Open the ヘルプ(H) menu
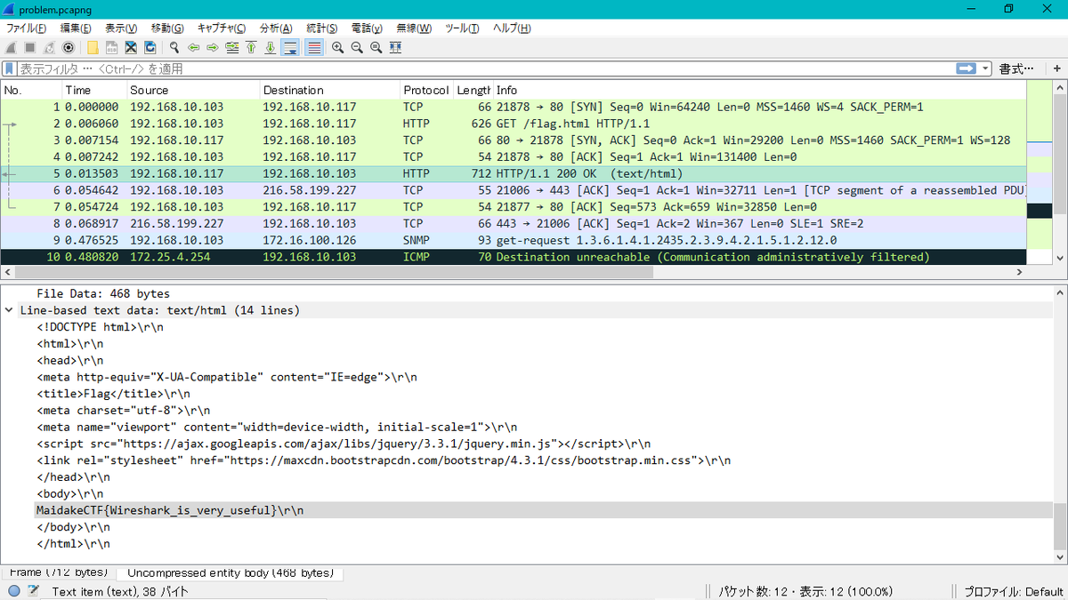This screenshot has height=600, width=1068. pos(512,28)
